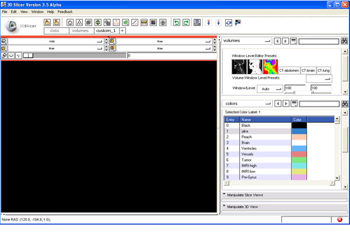This screenshot has height=252, width=350.
Task: Click binoculars search icon in volumes panel
Action: click(x=344, y=41)
